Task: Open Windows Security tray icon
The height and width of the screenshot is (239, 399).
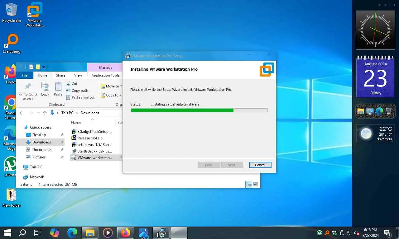Action: (x=334, y=233)
